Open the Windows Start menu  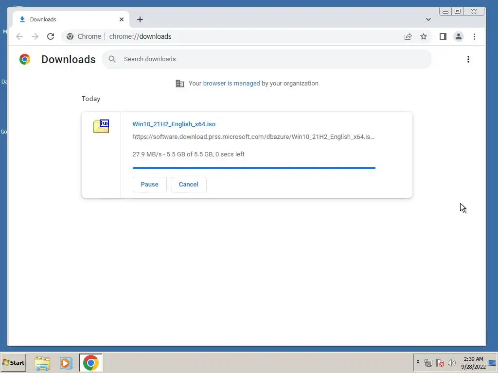click(x=13, y=362)
